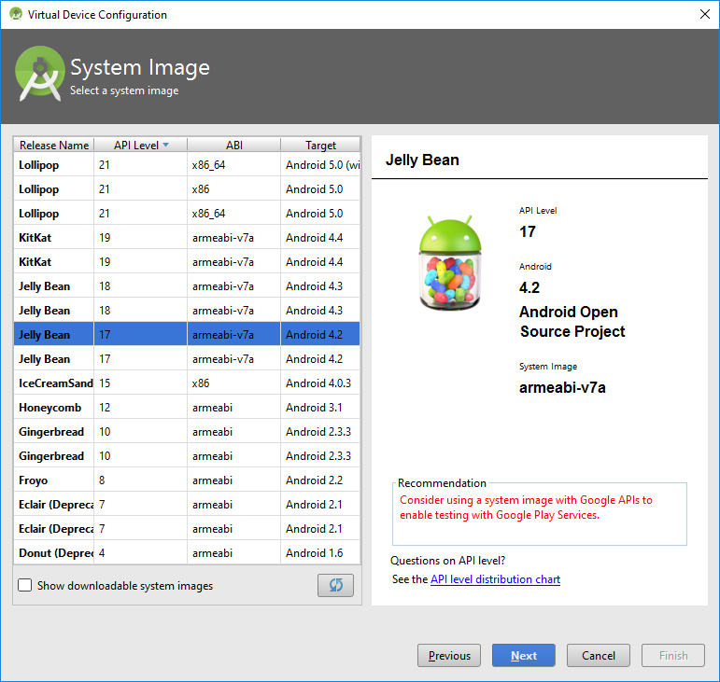Sort by API Level column header
Viewport: 720px width, 682px height.
click(x=140, y=145)
